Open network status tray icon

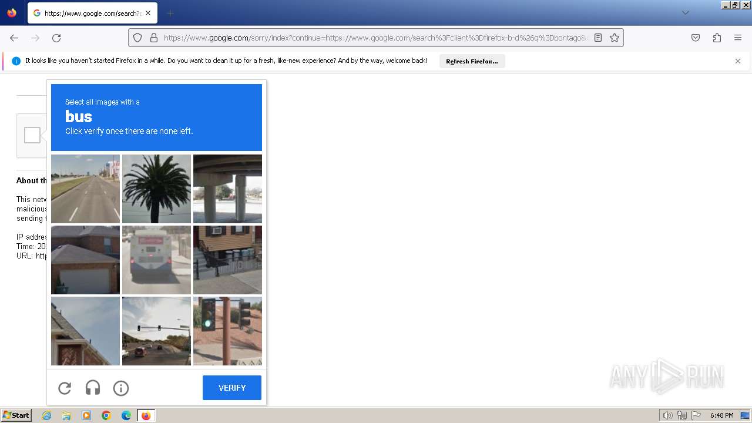[682, 415]
